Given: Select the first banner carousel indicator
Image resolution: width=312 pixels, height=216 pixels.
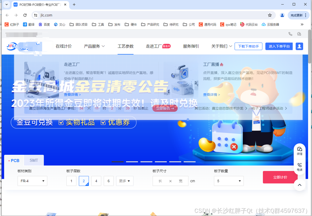Looking at the screenshot, I should [x=118, y=162].
